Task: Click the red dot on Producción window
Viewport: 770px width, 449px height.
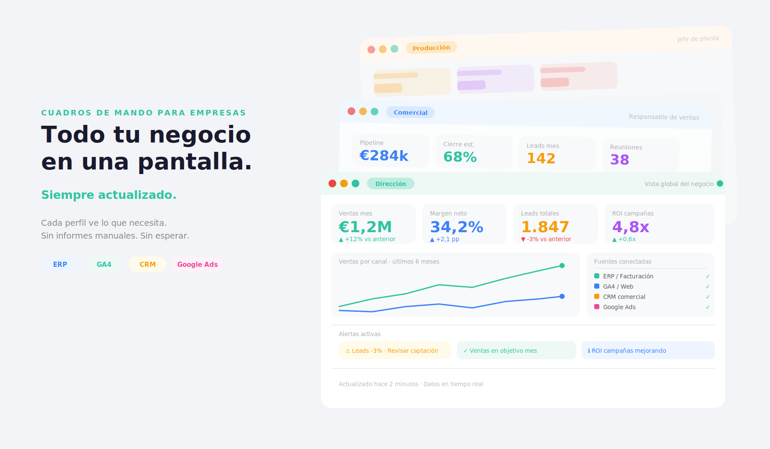Action: pyautogui.click(x=371, y=50)
